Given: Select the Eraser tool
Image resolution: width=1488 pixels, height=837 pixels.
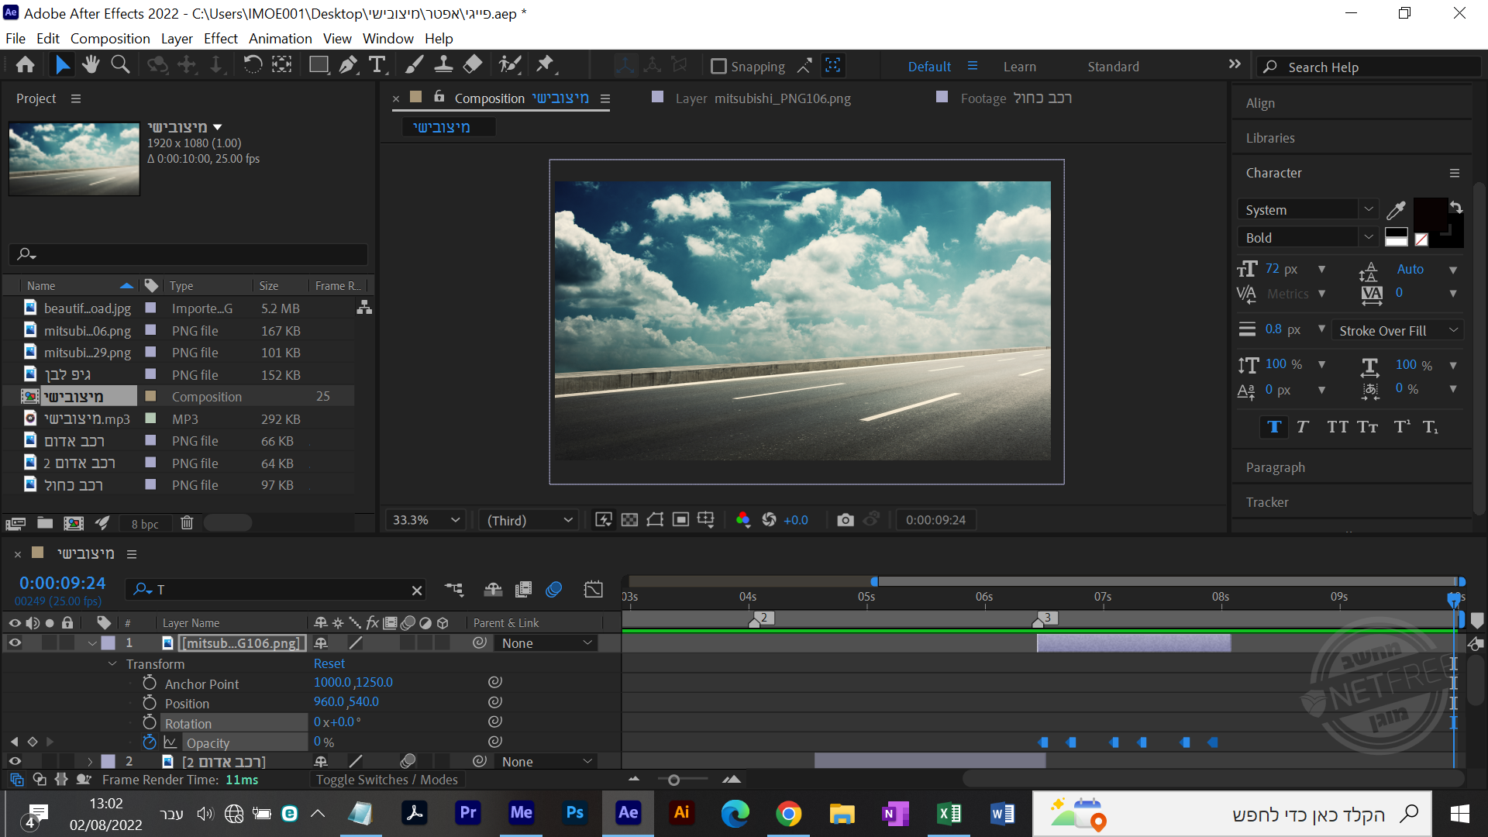Looking at the screenshot, I should coord(473,65).
